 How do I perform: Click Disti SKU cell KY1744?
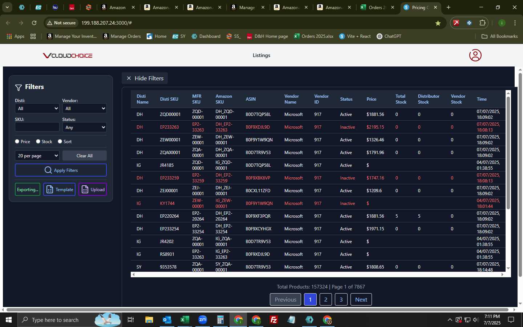[x=167, y=203]
